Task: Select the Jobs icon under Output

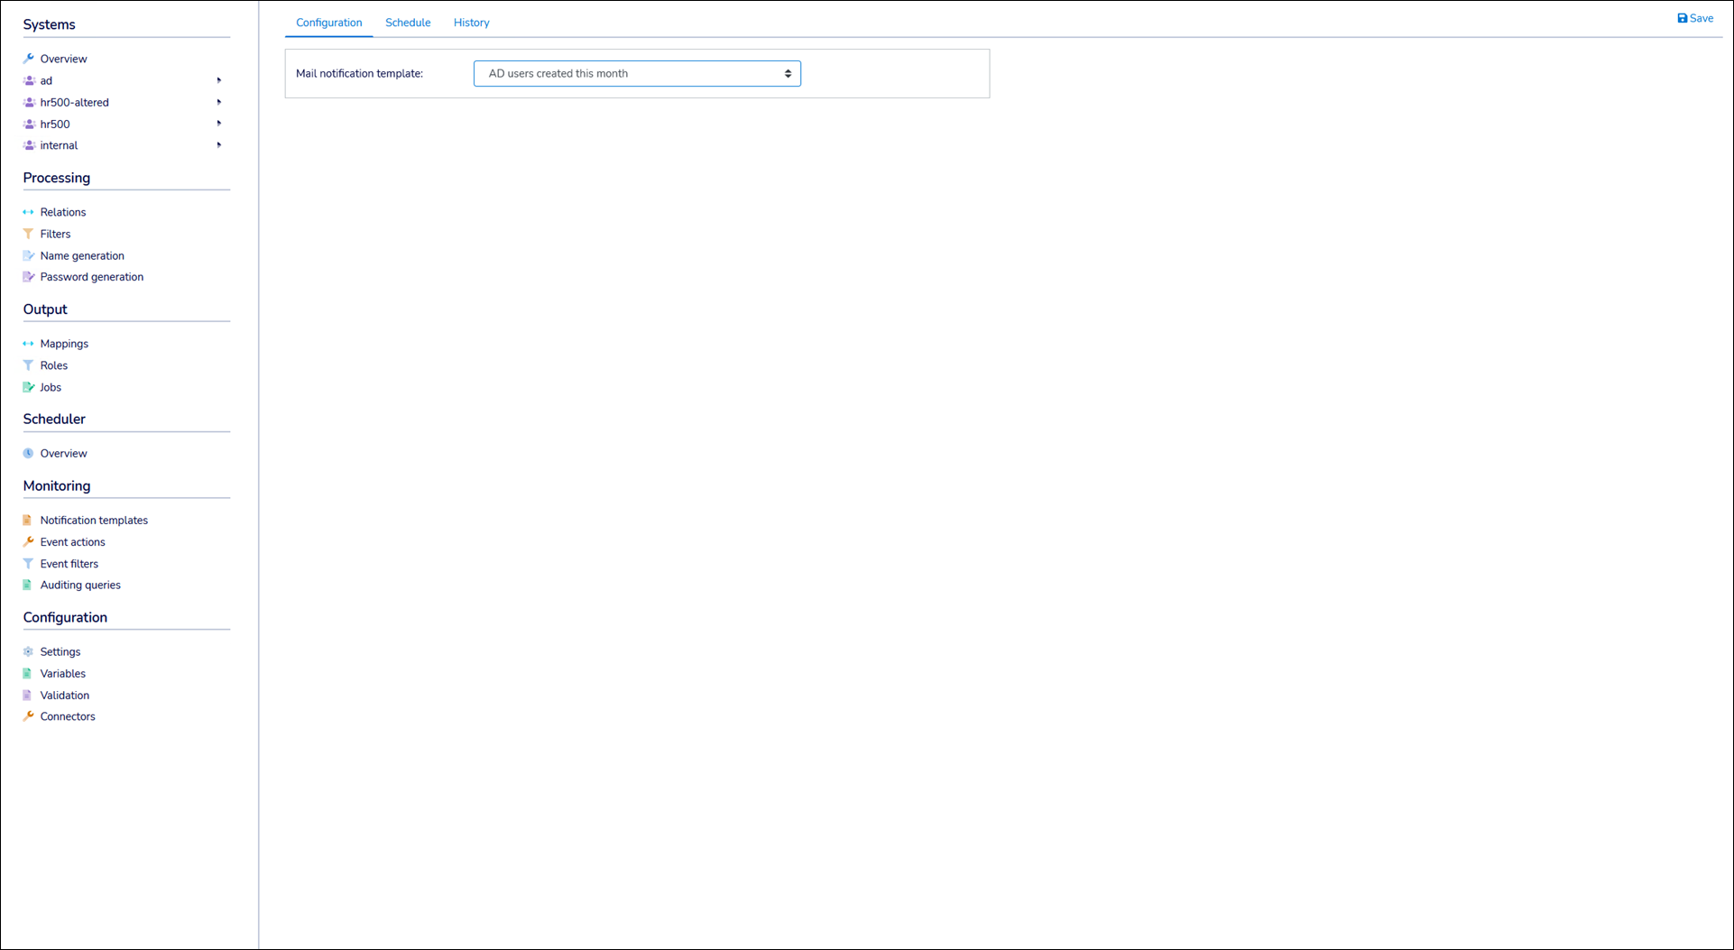Action: point(28,386)
